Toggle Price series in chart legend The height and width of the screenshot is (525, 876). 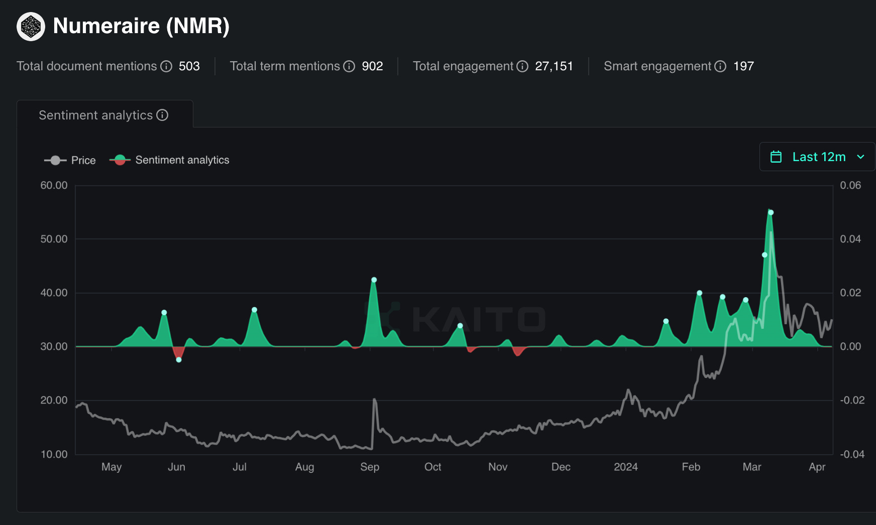(70, 160)
